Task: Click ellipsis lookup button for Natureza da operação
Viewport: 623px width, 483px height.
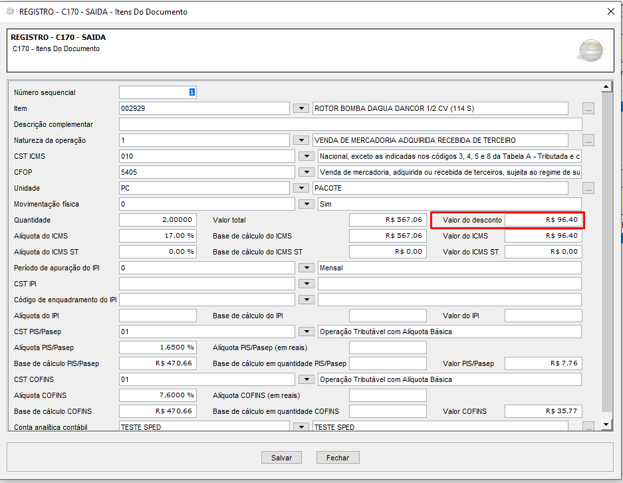Action: pyautogui.click(x=588, y=140)
